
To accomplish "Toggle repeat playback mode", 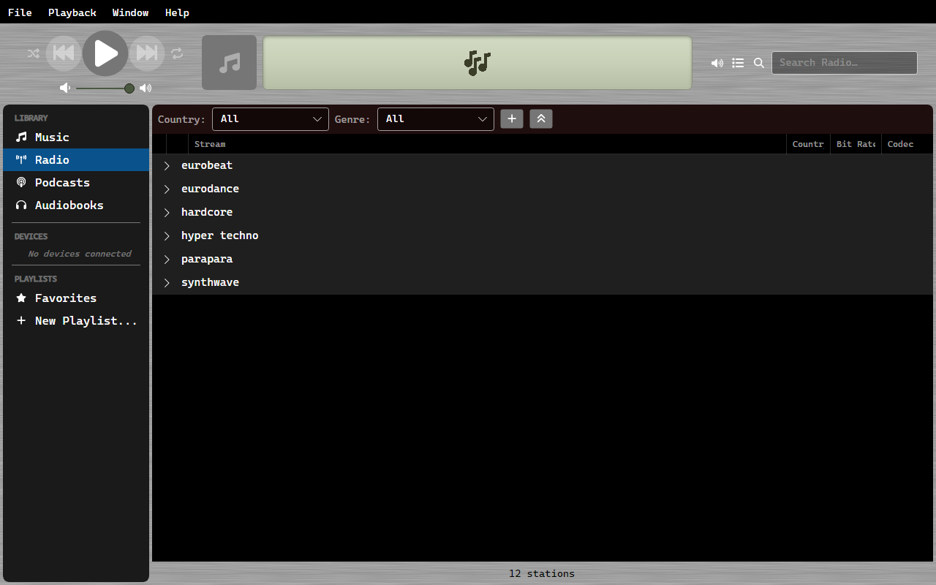I will [177, 53].
